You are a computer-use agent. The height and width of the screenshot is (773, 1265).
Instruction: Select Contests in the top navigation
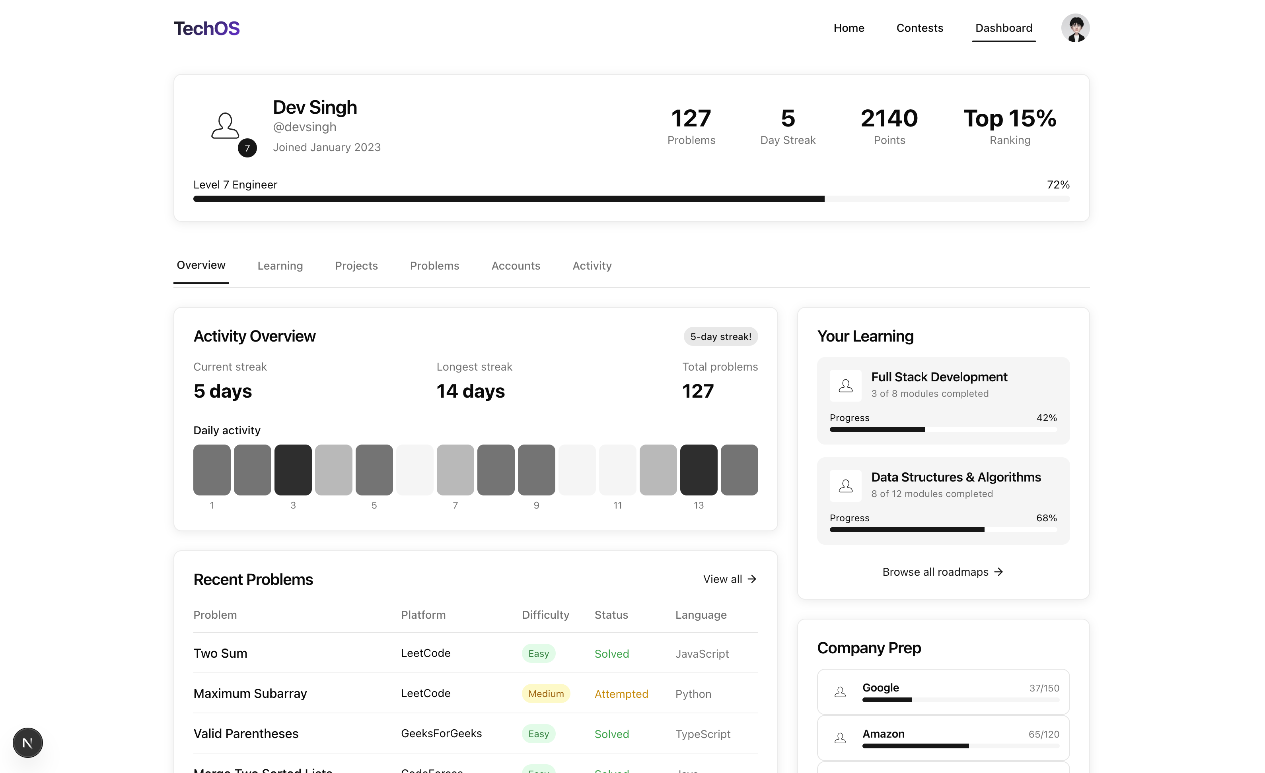pos(919,28)
